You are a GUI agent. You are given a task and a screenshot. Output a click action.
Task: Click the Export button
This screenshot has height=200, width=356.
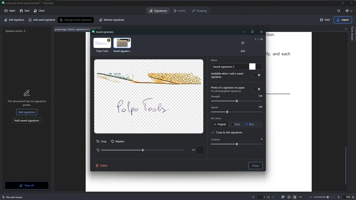coord(343,20)
